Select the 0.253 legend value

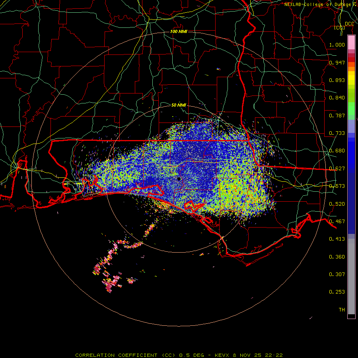point(337,292)
